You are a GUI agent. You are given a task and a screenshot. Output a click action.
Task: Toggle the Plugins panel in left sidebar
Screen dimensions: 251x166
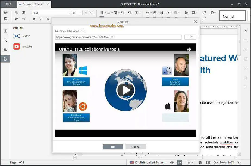[x=5, y=59]
